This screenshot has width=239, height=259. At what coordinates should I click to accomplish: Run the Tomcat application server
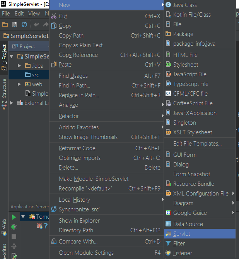coord(14,217)
